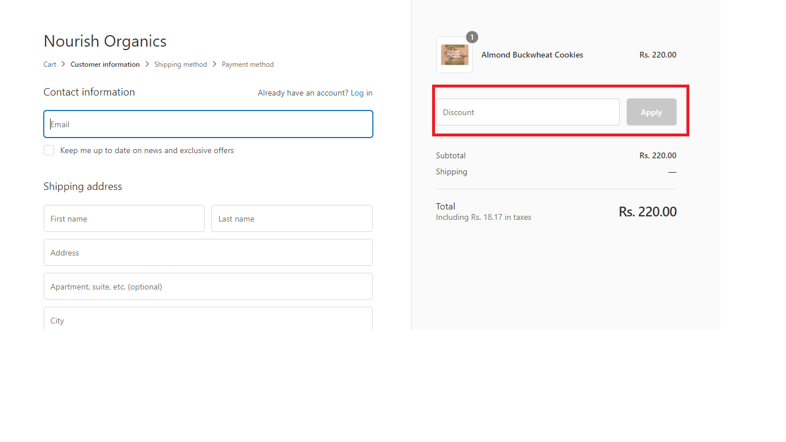The width and height of the screenshot is (786, 442).
Task: Click the Shipping label in order summary
Action: (x=452, y=172)
